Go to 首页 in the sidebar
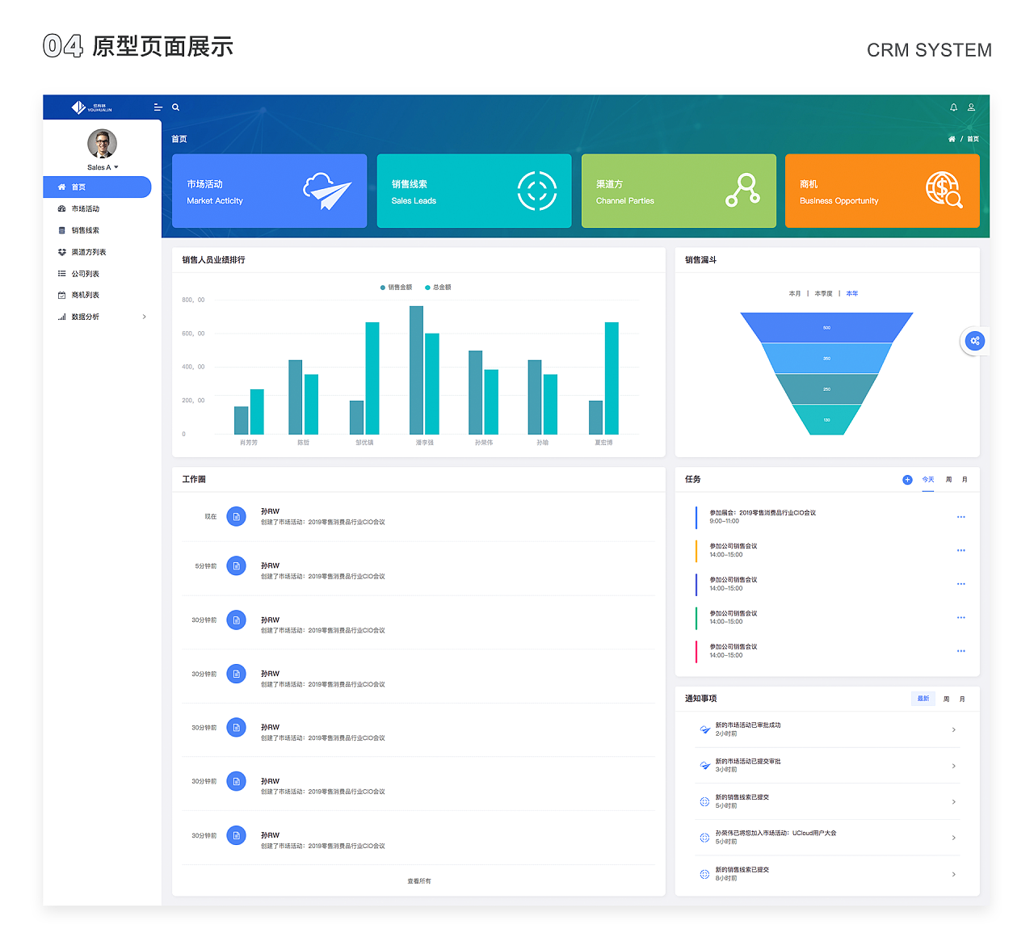Image resolution: width=1034 pixels, height=937 pixels. point(97,187)
